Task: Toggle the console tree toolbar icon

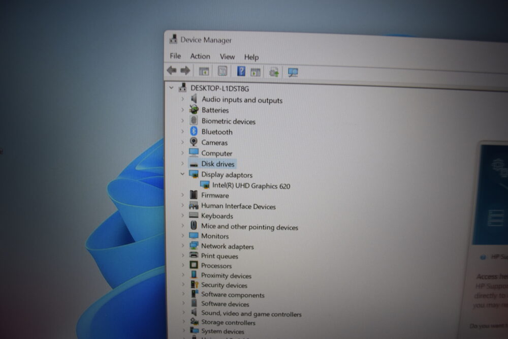Action: [204, 71]
